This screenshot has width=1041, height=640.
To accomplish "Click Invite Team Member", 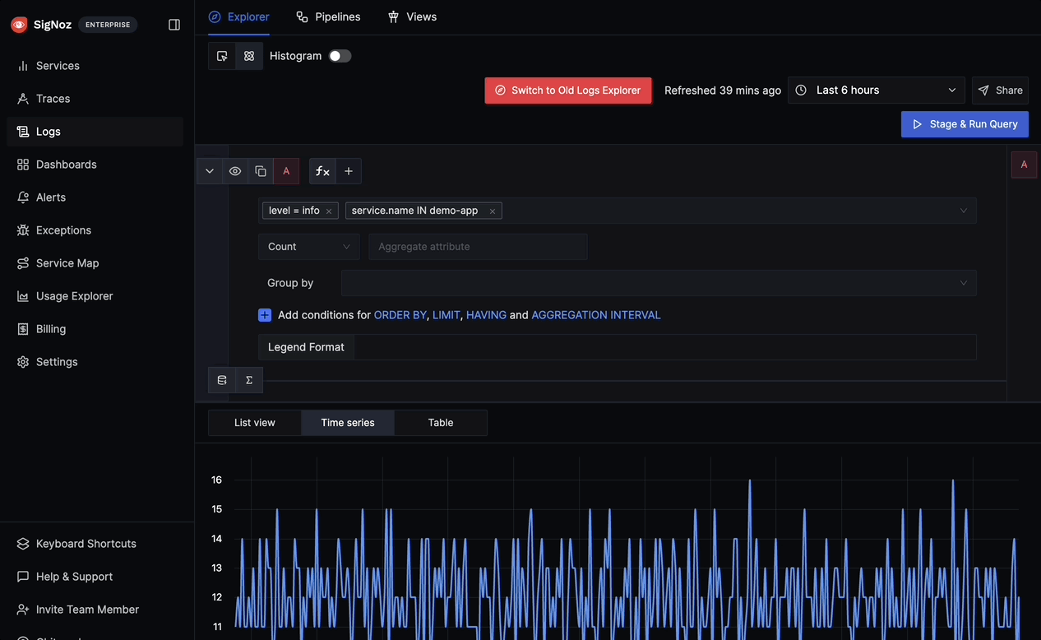I will (x=95, y=610).
